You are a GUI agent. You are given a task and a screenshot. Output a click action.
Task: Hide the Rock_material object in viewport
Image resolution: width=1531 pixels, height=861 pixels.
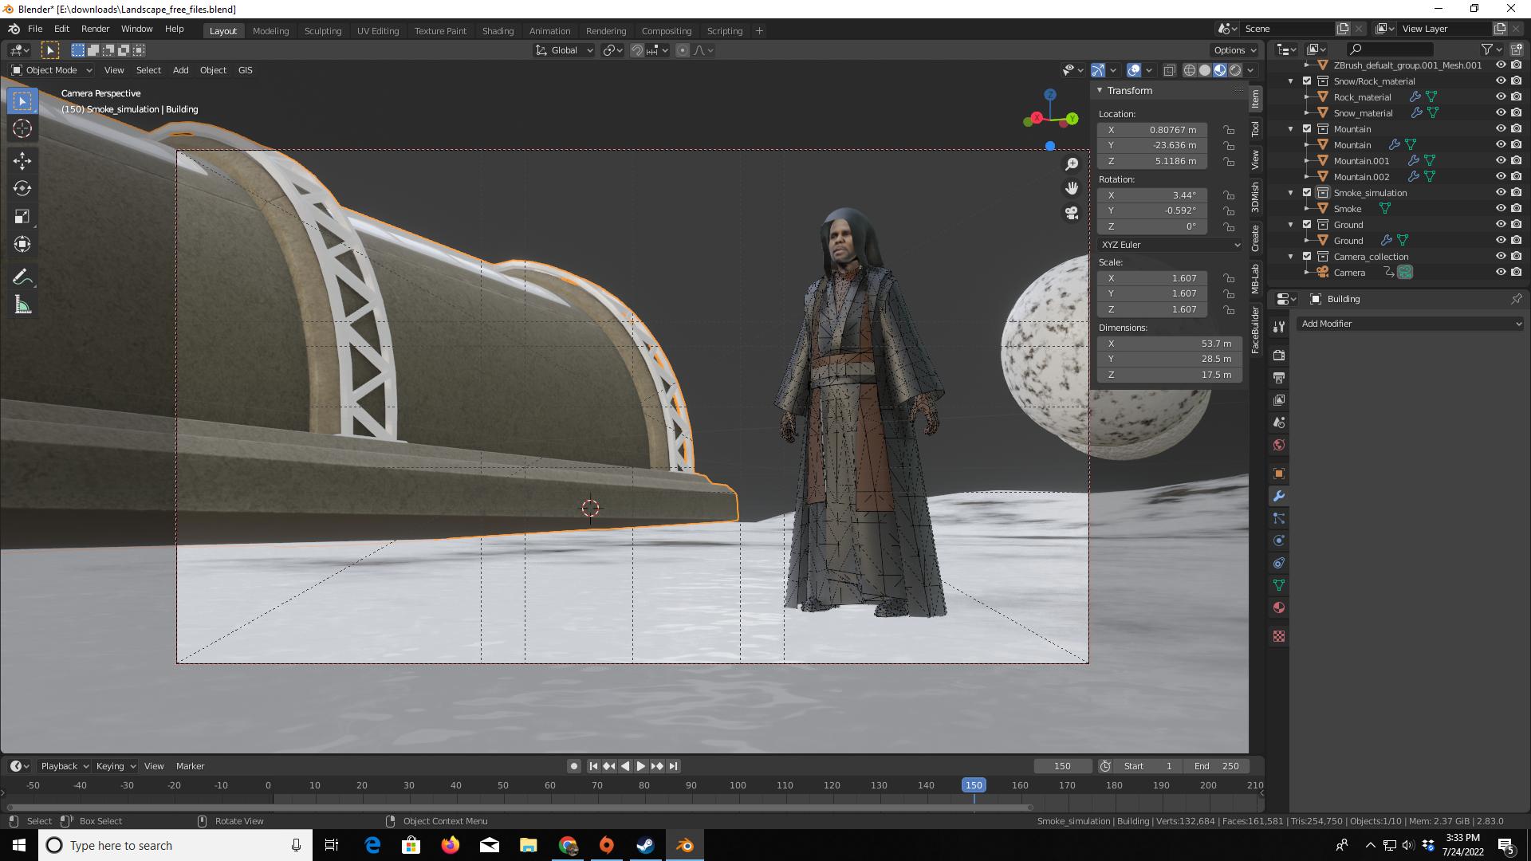[1501, 97]
